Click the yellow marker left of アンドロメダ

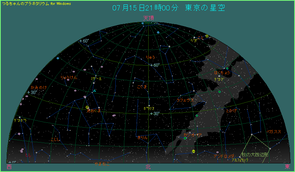point(193,151)
